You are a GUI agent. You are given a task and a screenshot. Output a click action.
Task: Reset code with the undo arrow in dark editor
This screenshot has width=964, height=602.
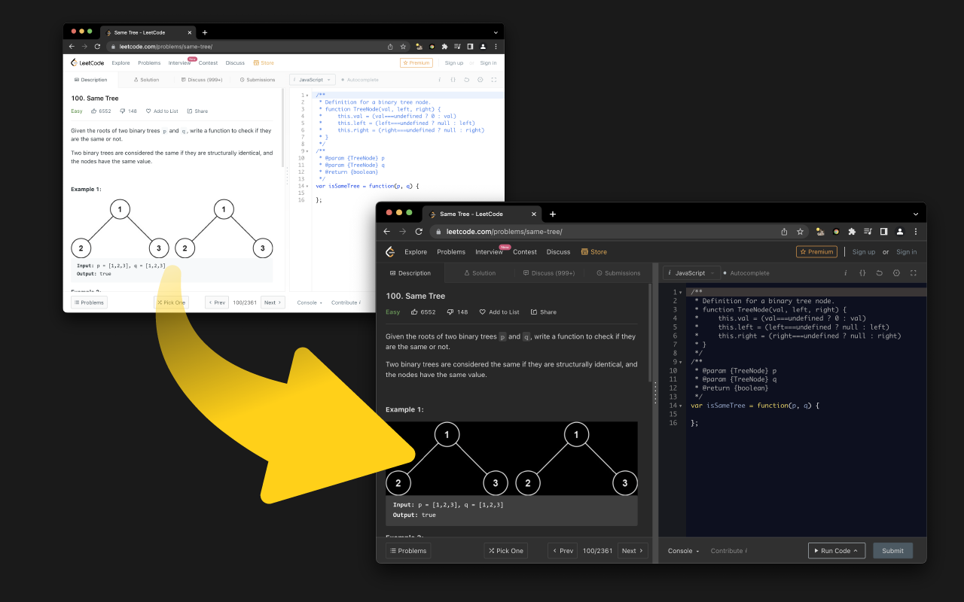[x=879, y=273]
